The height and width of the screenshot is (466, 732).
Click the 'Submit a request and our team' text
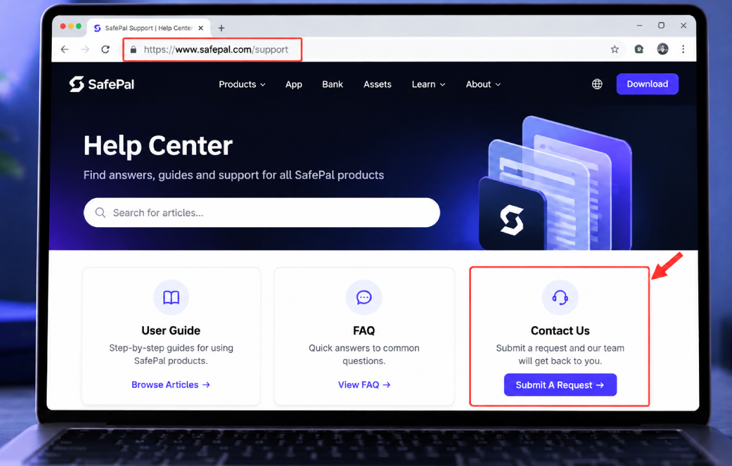point(560,348)
